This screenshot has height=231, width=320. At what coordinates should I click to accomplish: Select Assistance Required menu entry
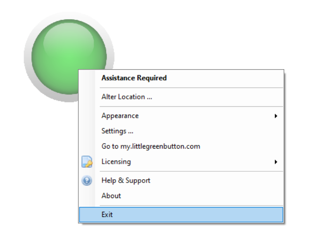(x=181, y=78)
